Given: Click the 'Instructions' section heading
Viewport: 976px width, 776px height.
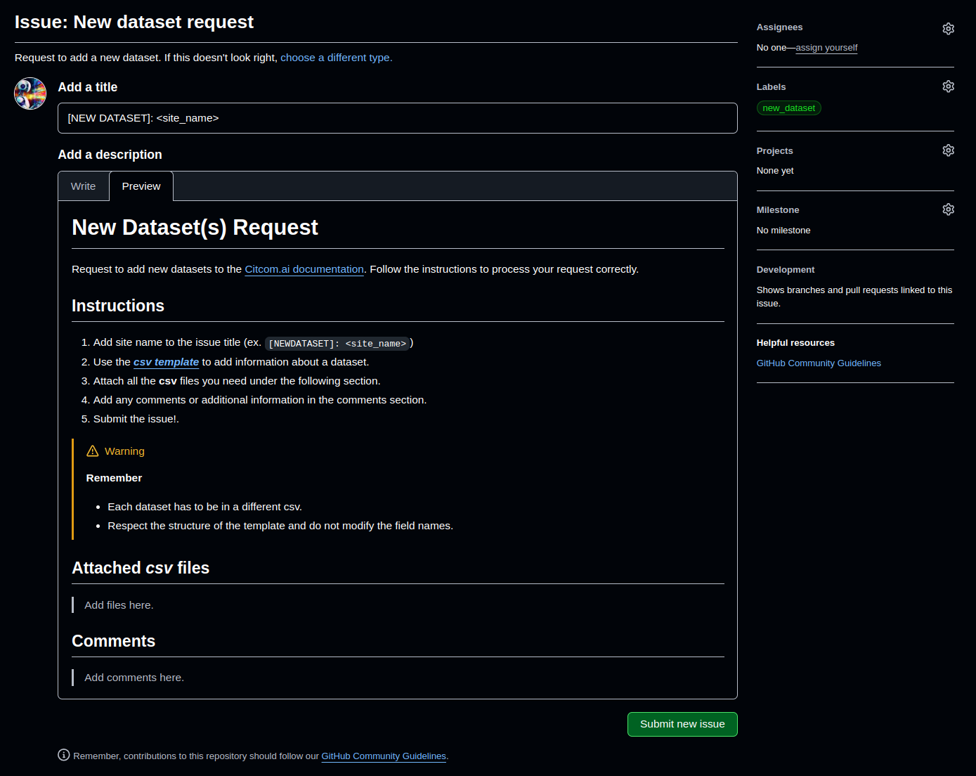Looking at the screenshot, I should (118, 306).
